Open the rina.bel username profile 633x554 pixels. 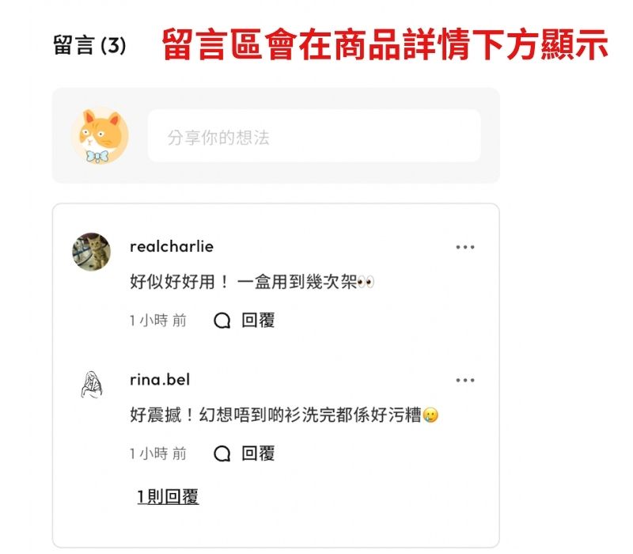(160, 380)
